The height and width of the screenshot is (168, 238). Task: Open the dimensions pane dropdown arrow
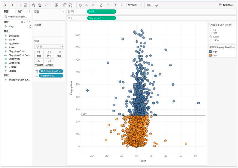click(30, 22)
